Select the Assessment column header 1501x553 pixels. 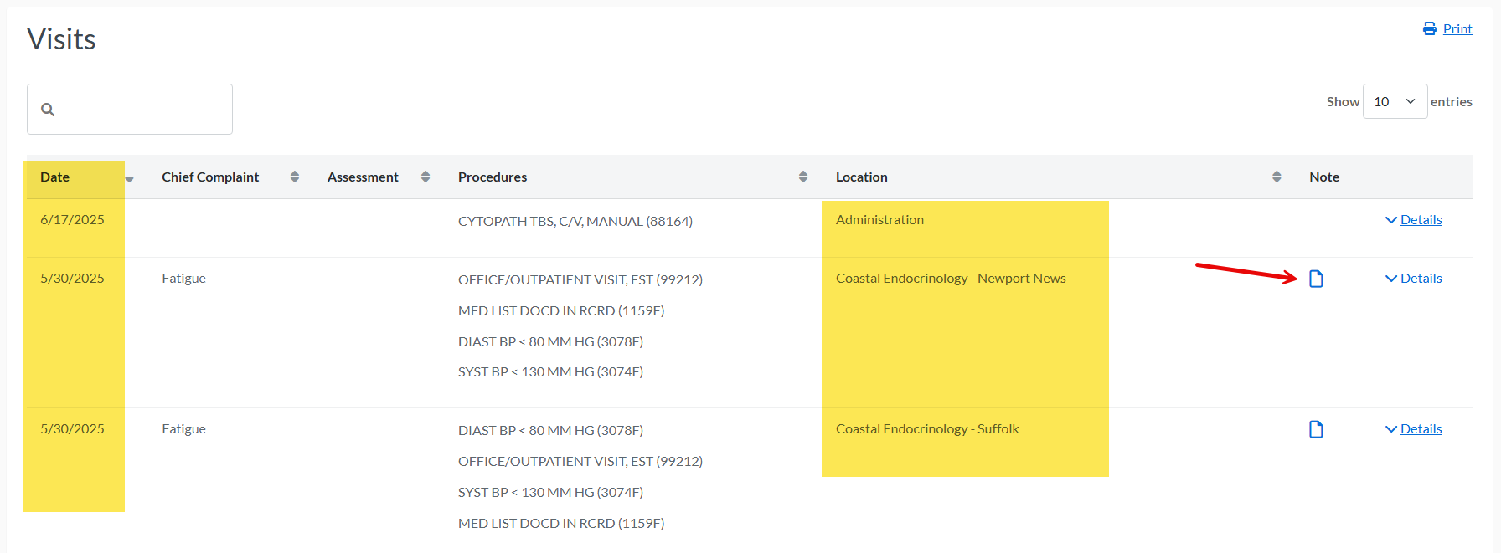(363, 177)
